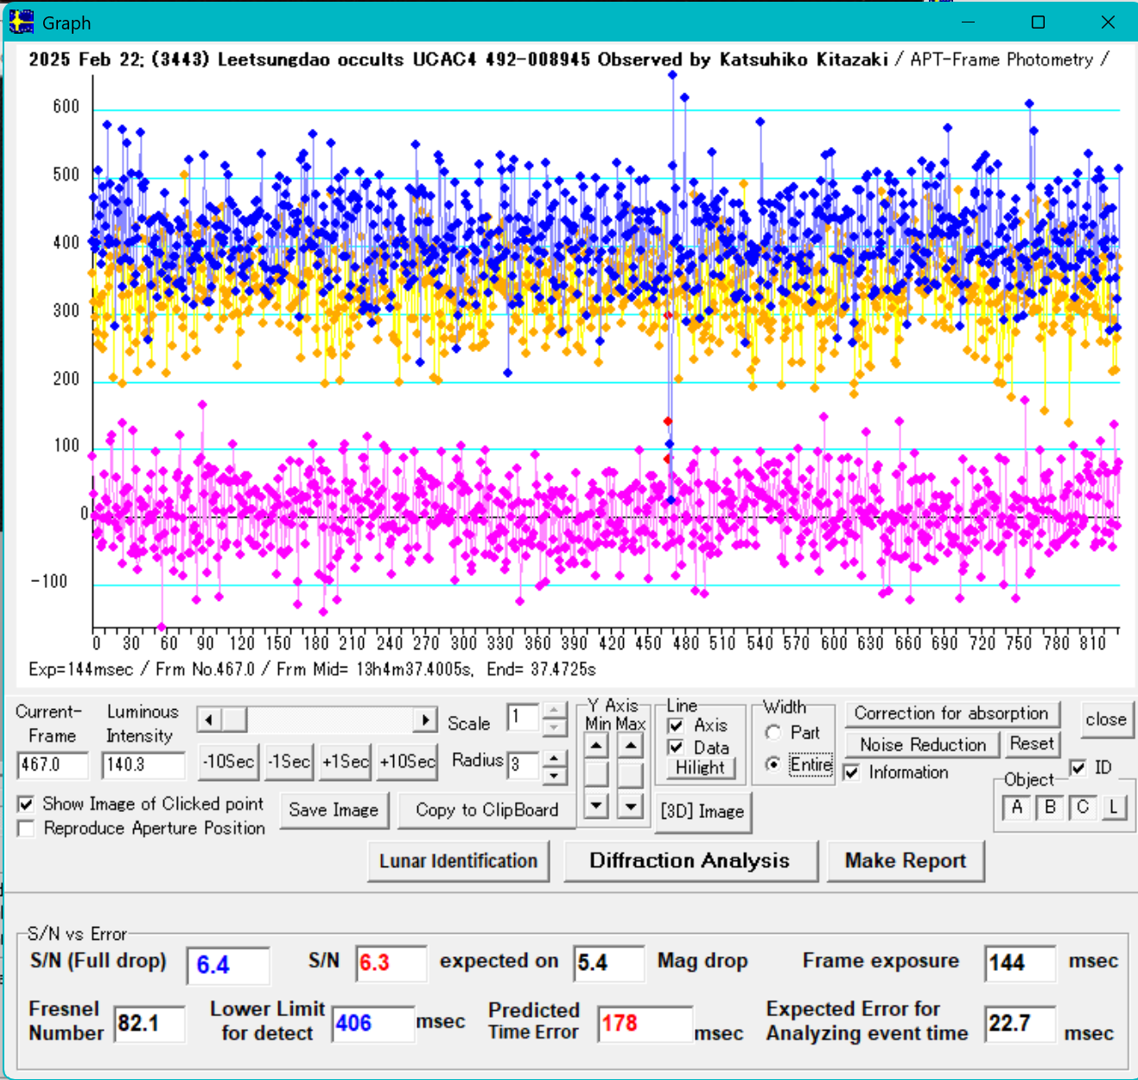Jump forward with +10Sec button
Image resolution: width=1138 pixels, height=1080 pixels.
pos(407,762)
